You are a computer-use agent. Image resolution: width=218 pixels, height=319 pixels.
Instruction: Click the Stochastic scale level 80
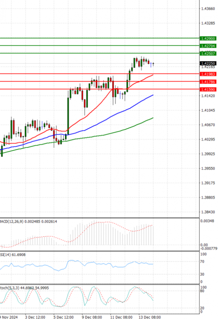[202, 291]
